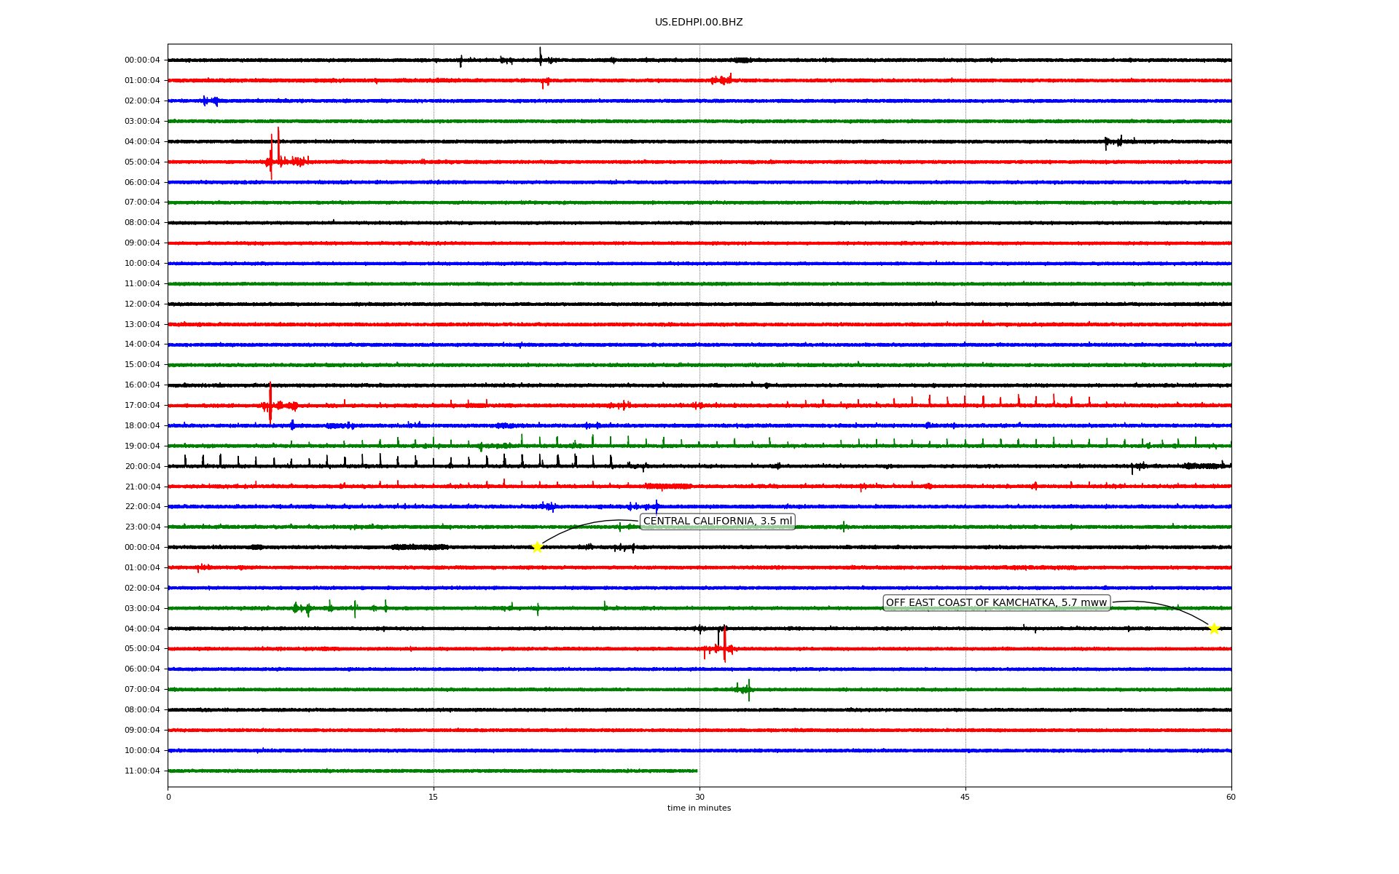Click the last 11:00:04 row label
Viewport: 1399px width, 874px height.
point(142,771)
